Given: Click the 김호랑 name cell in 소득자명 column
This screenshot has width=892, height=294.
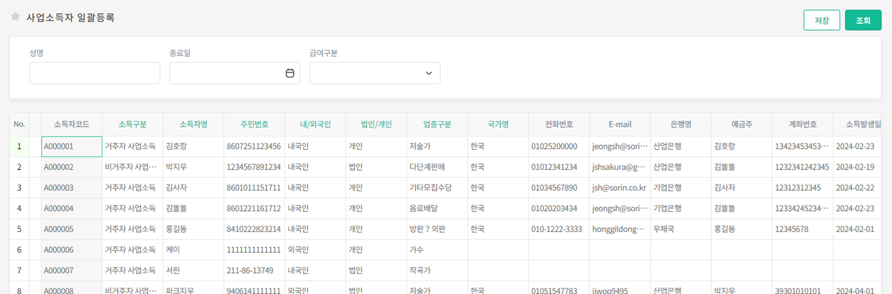Looking at the screenshot, I should coord(193,147).
